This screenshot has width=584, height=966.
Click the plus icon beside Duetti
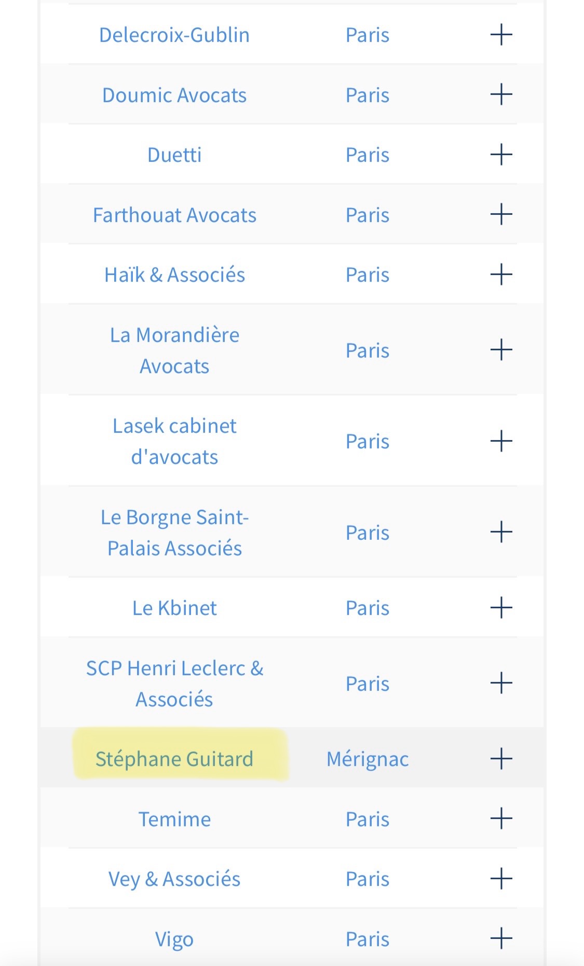tap(501, 155)
